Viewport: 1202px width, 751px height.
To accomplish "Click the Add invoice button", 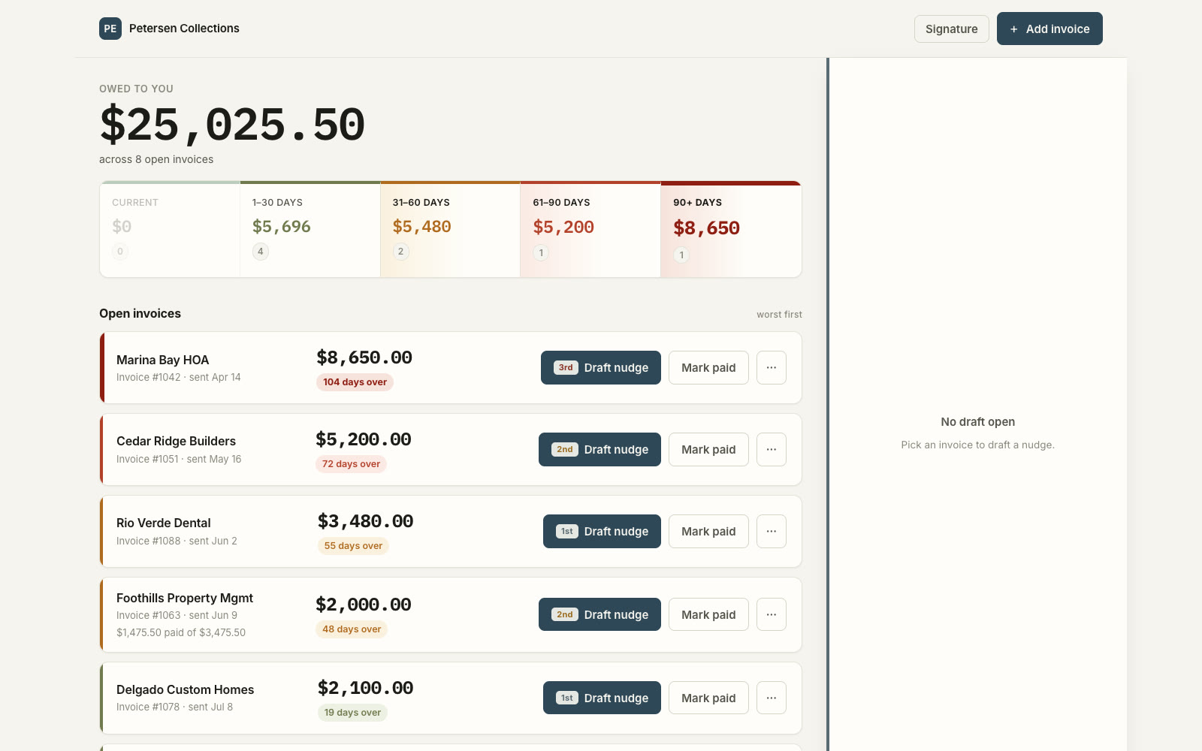I will click(1049, 29).
